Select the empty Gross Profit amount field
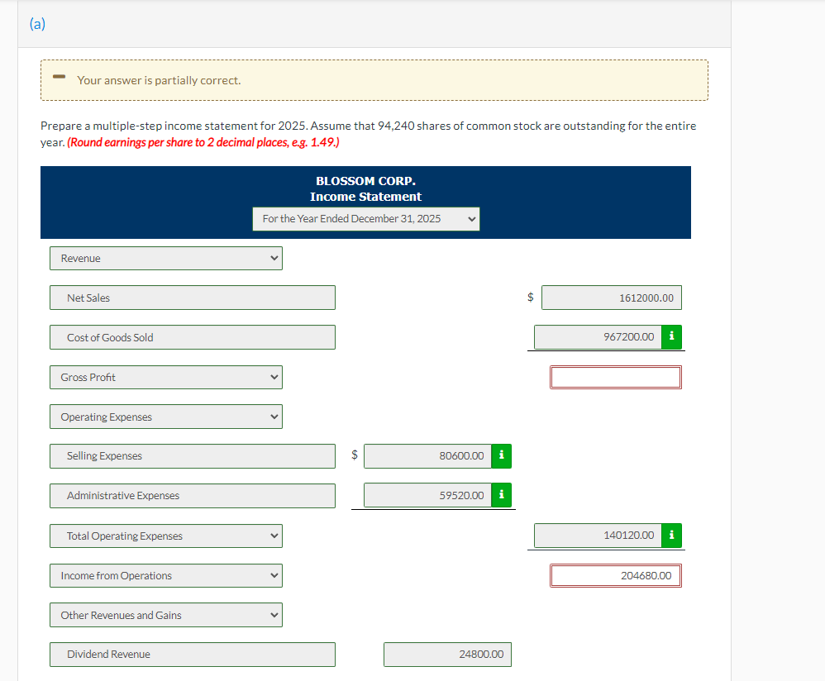This screenshot has height=681, width=825. pos(615,377)
